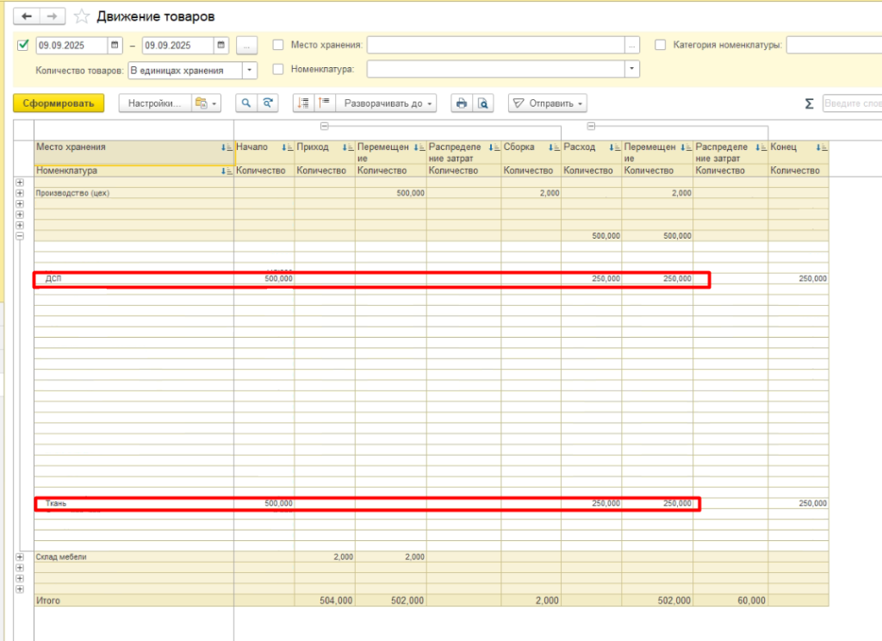882x641 pixels.
Task: Sort by Приход column icon
Action: click(x=348, y=147)
